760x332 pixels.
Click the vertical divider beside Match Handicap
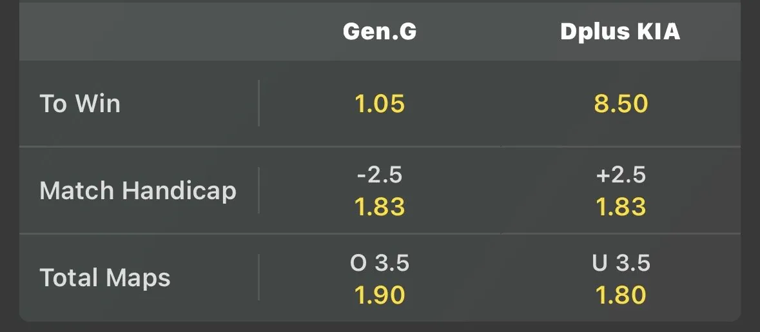258,190
